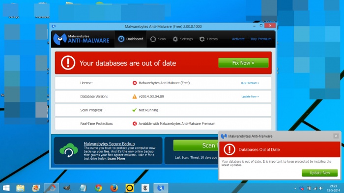
Task: Open GIMP from the taskbar
Action: (67, 188)
